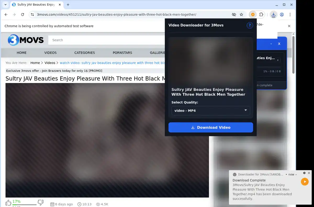Screen dimensions: 314x207
Task: Click the '6 days ago' date text
Action: pyautogui.click(x=64, y=204)
